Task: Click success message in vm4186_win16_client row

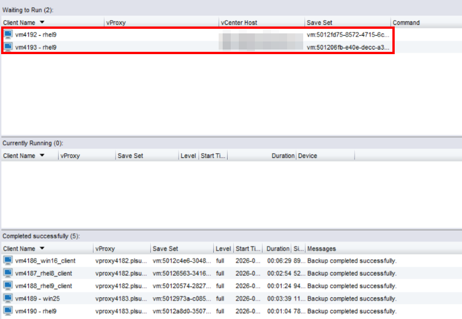Action: [352, 261]
